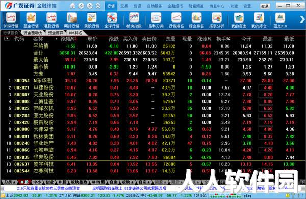Open column dropdown beside 代码 header
Screen dimensions: 306x199
[7, 39]
